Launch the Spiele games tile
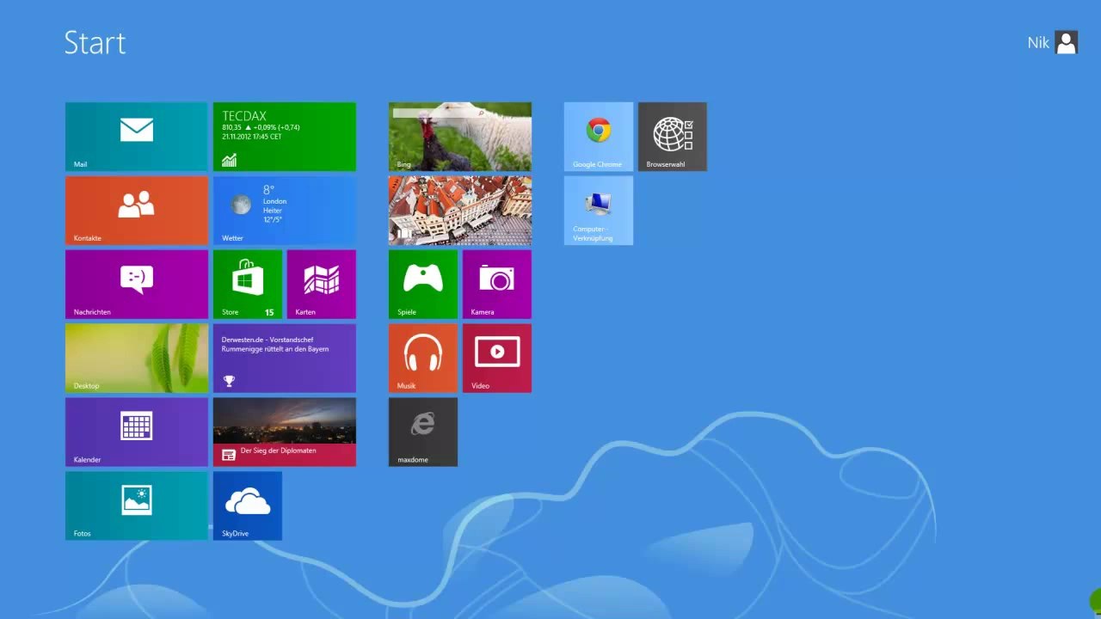This screenshot has width=1101, height=619. coord(423,285)
